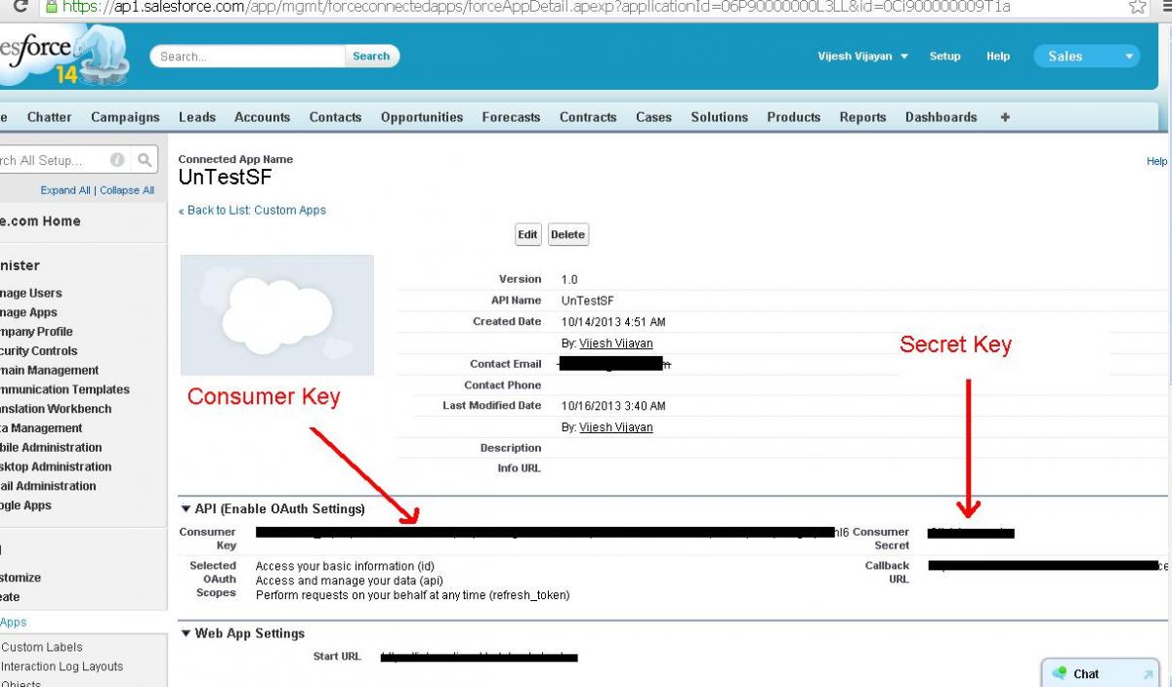This screenshot has width=1172, height=687.
Task: Go to the Dashboards tab
Action: click(x=941, y=117)
